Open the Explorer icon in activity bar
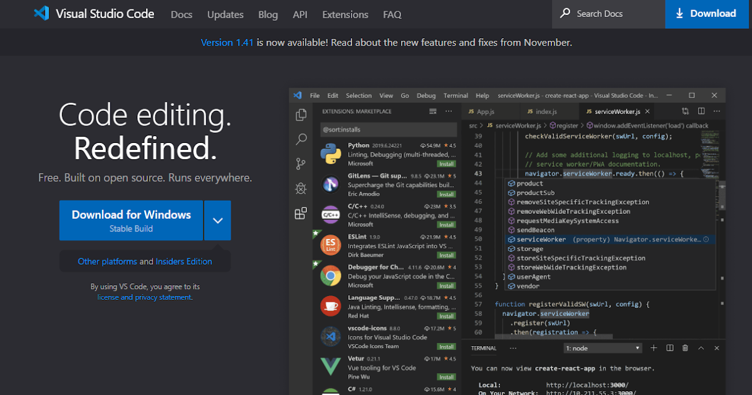 pyautogui.click(x=301, y=115)
